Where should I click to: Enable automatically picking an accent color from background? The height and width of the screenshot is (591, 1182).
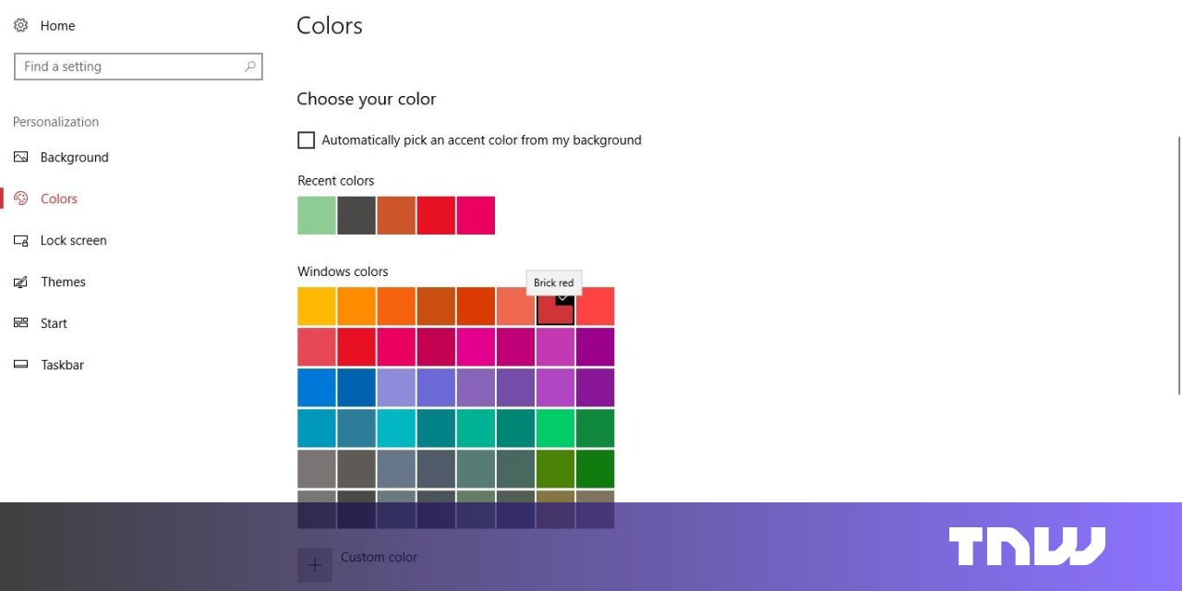[x=306, y=139]
